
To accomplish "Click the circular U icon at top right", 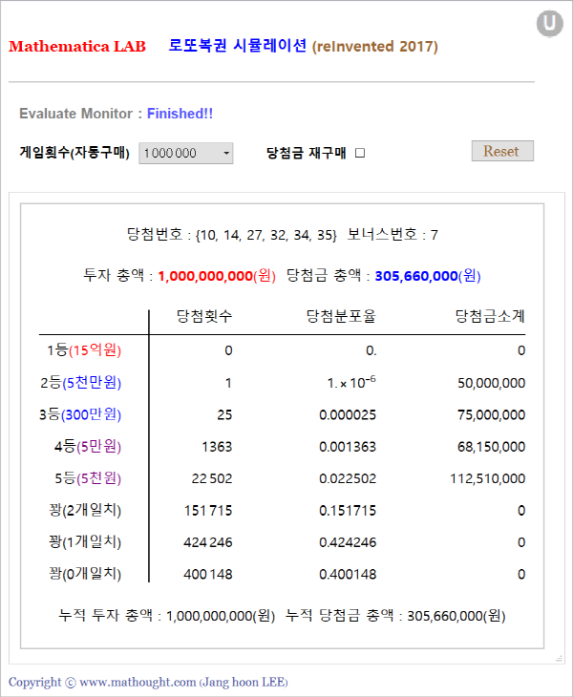I will click(x=549, y=24).
